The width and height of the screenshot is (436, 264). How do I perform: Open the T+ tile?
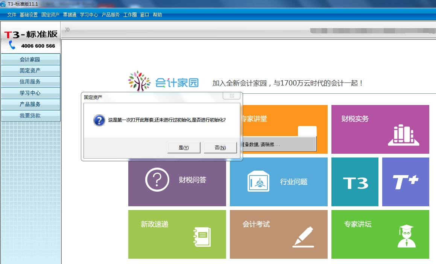point(406,182)
